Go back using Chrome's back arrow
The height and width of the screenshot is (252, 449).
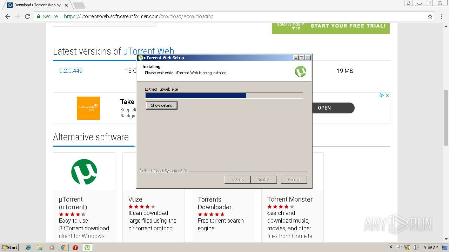[8, 16]
